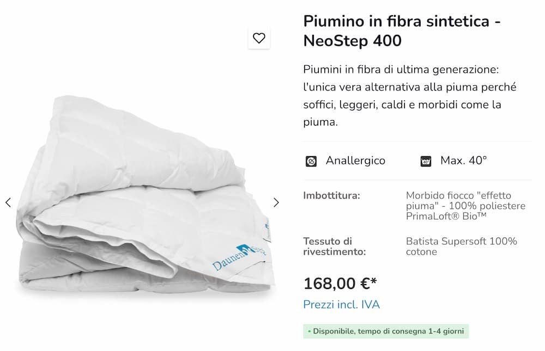
Task: Open the 'Prezzi incl. IVA' link
Action: [x=342, y=305]
